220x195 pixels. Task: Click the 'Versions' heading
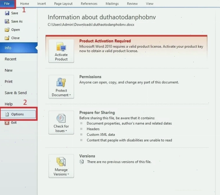tap(87, 156)
